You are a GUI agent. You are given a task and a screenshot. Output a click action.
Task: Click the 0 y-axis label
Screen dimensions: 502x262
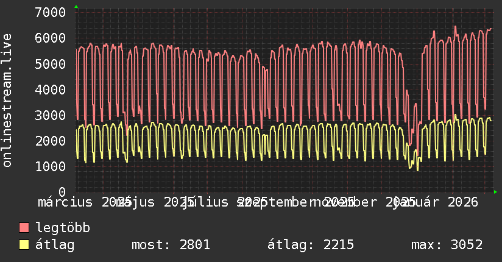click(62, 192)
